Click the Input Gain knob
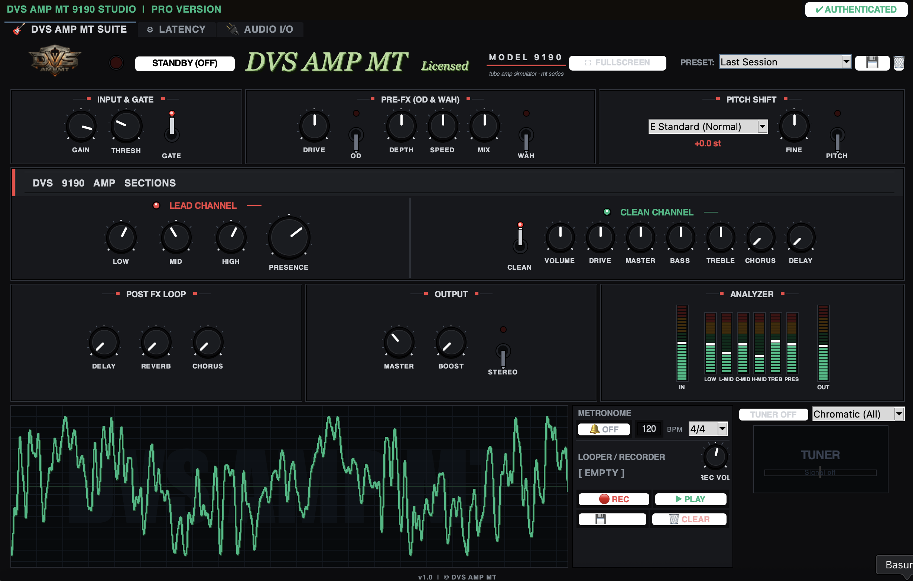The width and height of the screenshot is (913, 581). click(81, 126)
